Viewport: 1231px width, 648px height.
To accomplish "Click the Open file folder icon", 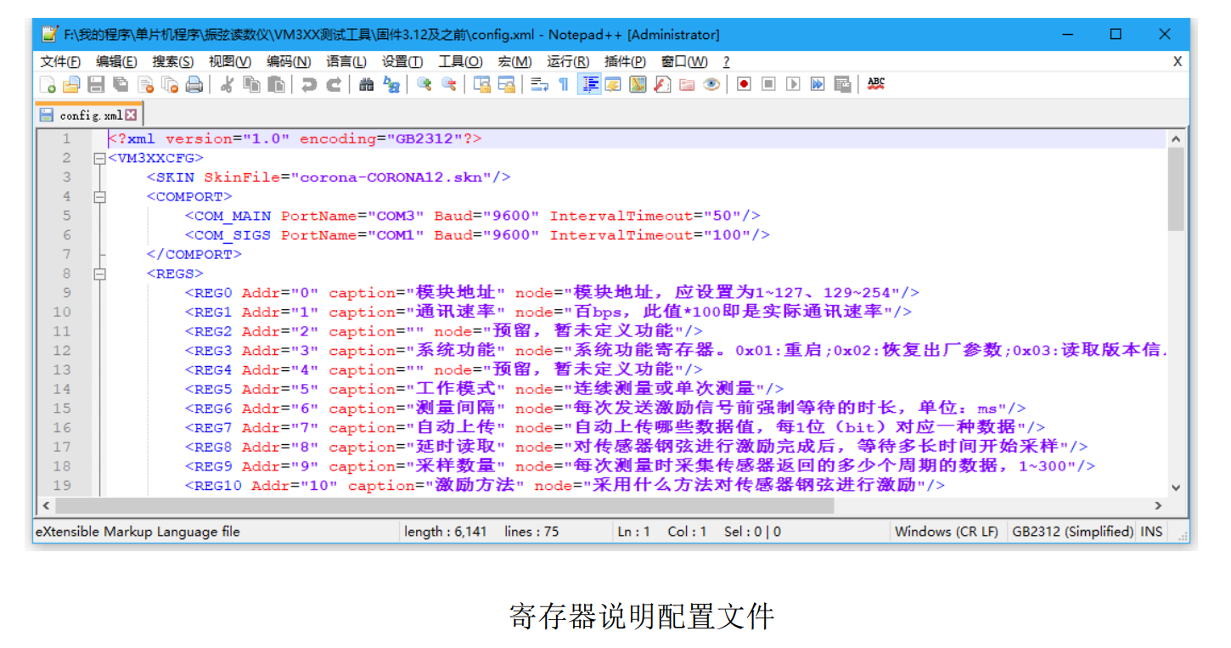I will pyautogui.click(x=71, y=84).
